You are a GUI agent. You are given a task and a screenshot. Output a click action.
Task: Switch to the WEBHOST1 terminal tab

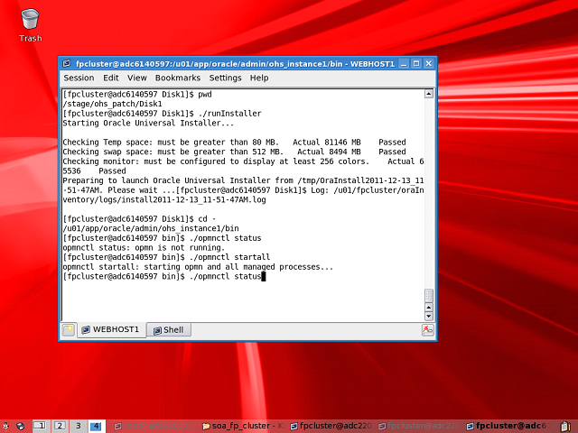coord(111,329)
